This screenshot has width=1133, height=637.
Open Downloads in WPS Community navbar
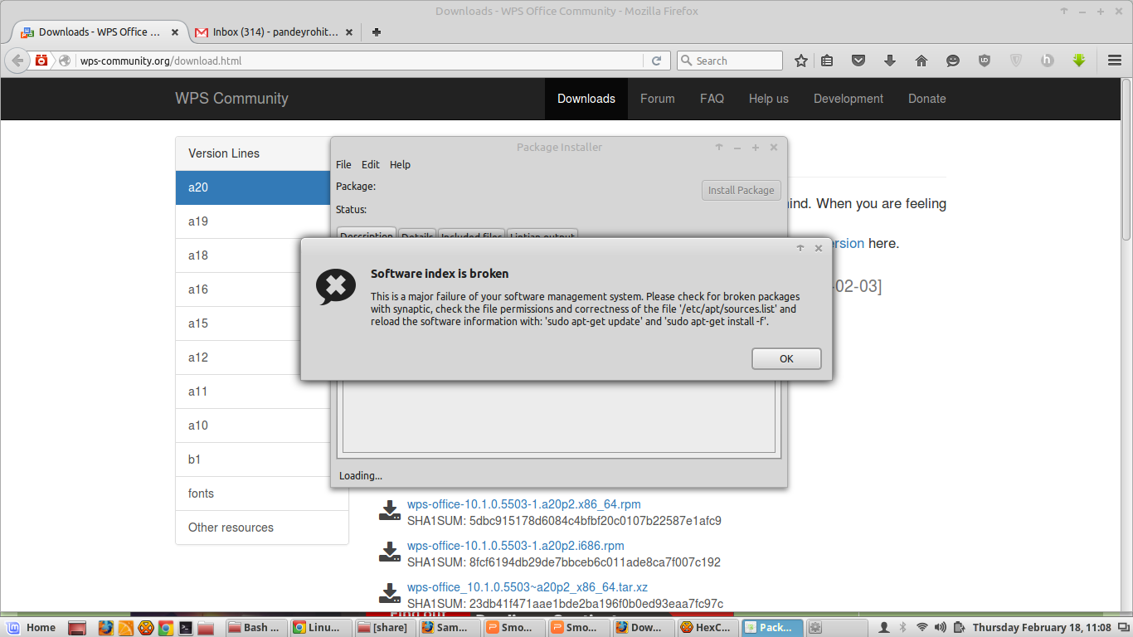586,99
